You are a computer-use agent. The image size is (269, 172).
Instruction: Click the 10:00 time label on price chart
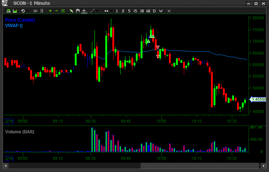click(161, 121)
